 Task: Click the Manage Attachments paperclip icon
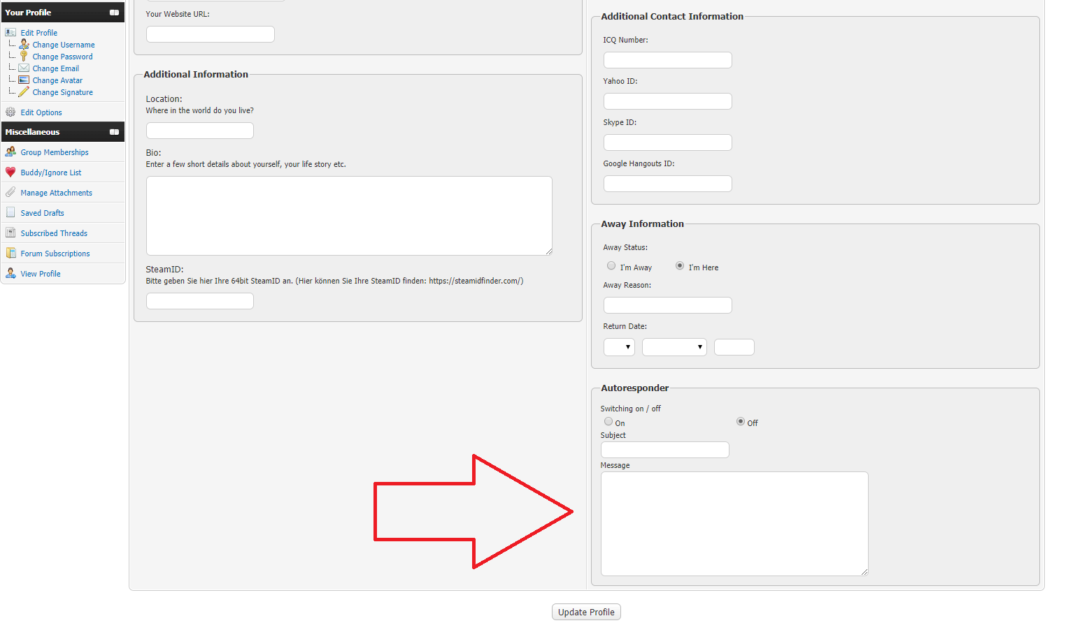coord(10,193)
